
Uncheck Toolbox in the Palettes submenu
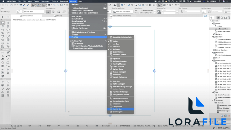click(121, 41)
